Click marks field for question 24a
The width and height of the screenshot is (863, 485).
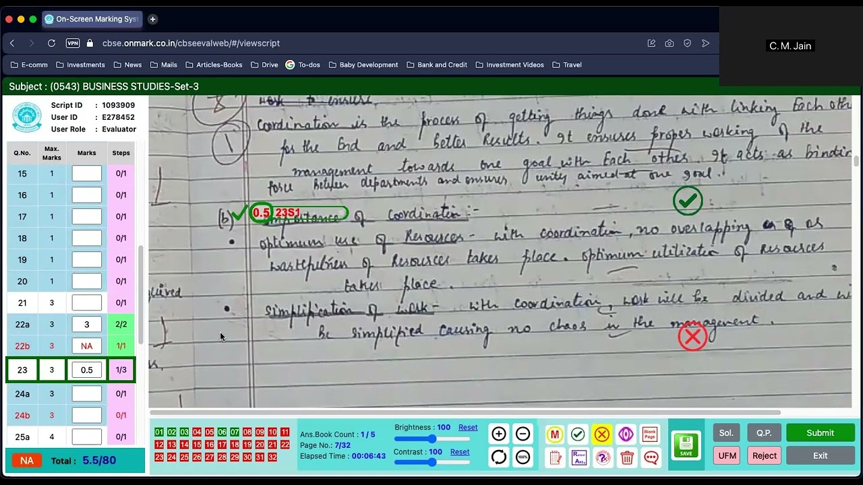click(87, 393)
